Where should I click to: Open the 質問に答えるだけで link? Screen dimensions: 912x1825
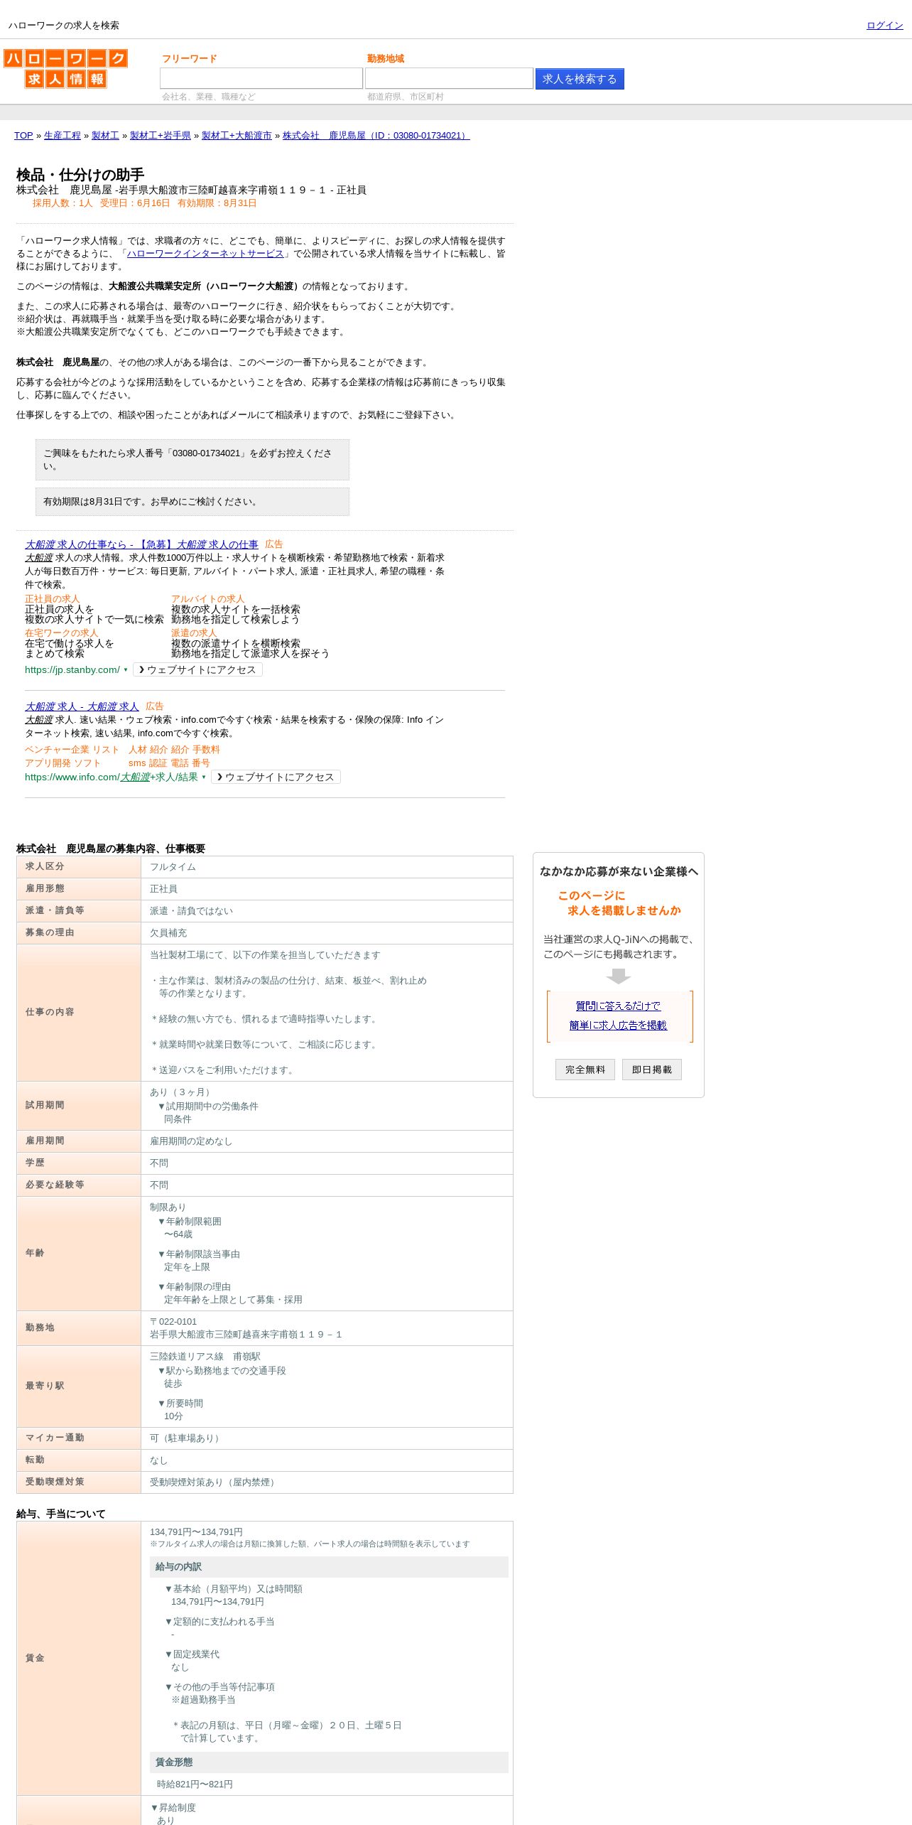pyautogui.click(x=618, y=1006)
